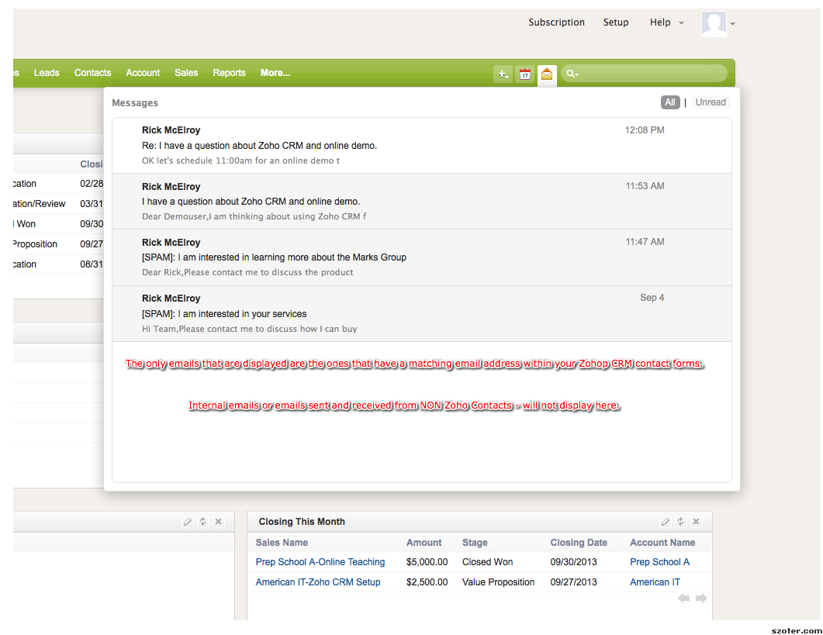Open American IT-Zoho CRM Setup deal
The width and height of the screenshot is (823, 635).
(x=318, y=582)
